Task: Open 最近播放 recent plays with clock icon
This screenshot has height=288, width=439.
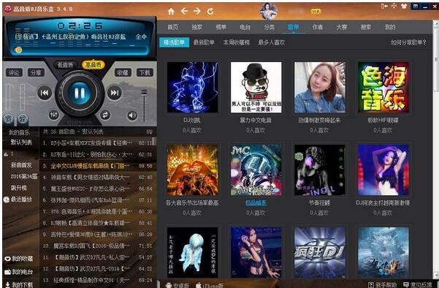Action: click(18, 200)
